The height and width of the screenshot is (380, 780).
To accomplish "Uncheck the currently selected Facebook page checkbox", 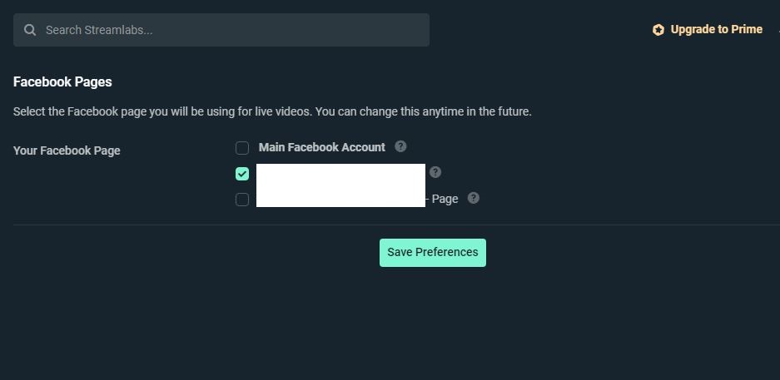I will [x=242, y=174].
